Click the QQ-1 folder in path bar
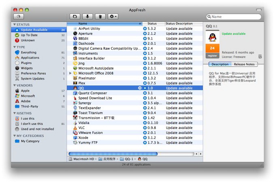The height and width of the screenshot is (183, 275). [127, 159]
